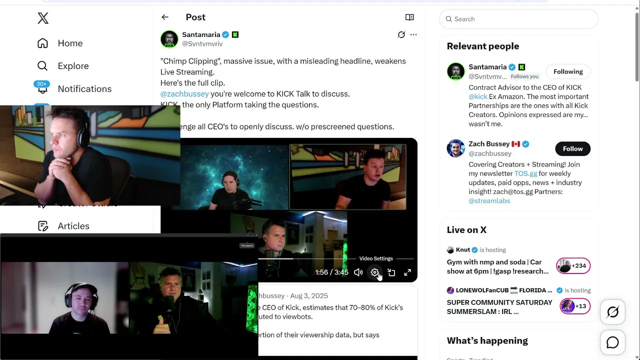Click the @zachbussey handle under Relevant people
The height and width of the screenshot is (360, 640).
point(490,153)
